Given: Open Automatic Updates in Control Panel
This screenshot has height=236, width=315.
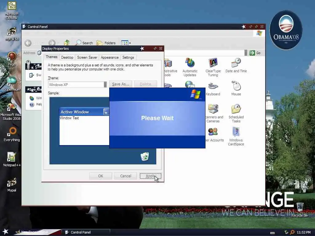Looking at the screenshot, I should pyautogui.click(x=190, y=67).
